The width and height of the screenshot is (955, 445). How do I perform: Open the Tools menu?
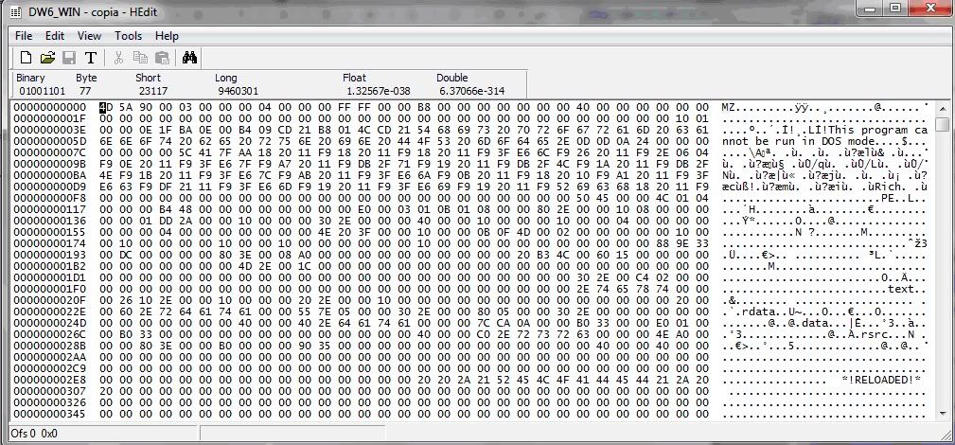pos(128,35)
